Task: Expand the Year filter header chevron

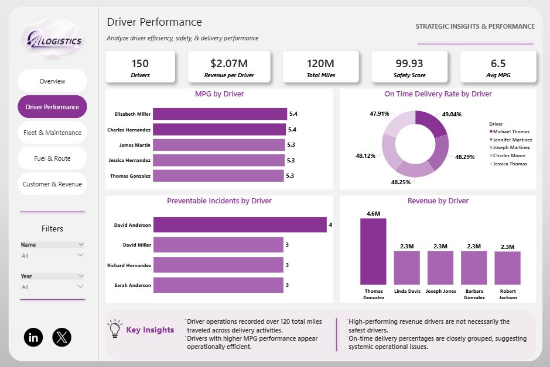Action: [x=81, y=276]
